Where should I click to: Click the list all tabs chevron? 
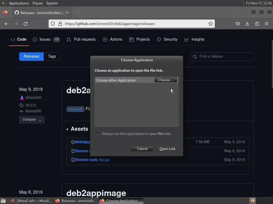click(234, 12)
